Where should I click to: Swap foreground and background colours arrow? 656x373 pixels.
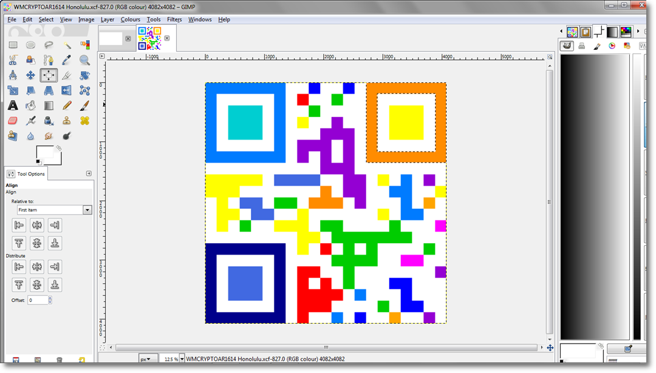[x=59, y=148]
